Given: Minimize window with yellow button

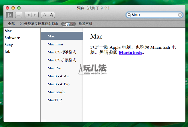Looking at the screenshot, I should (13, 8).
